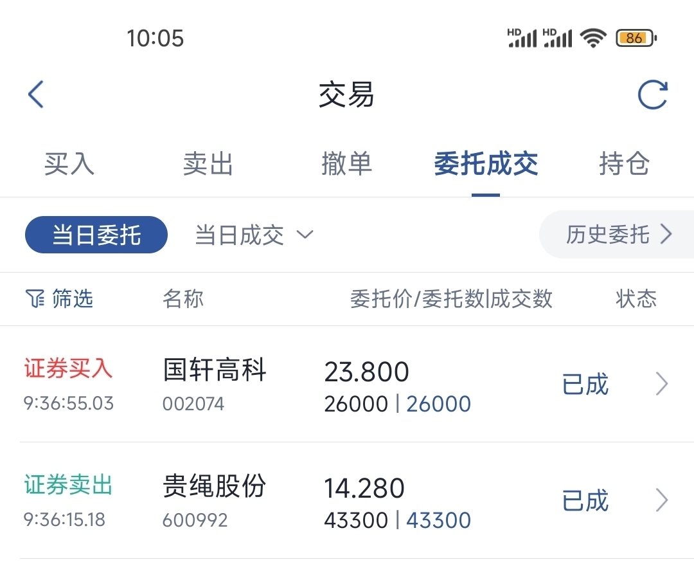
Task: Refresh the trading page
Action: [x=652, y=95]
